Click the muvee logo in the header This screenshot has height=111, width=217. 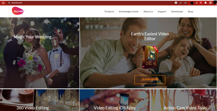point(18,11)
